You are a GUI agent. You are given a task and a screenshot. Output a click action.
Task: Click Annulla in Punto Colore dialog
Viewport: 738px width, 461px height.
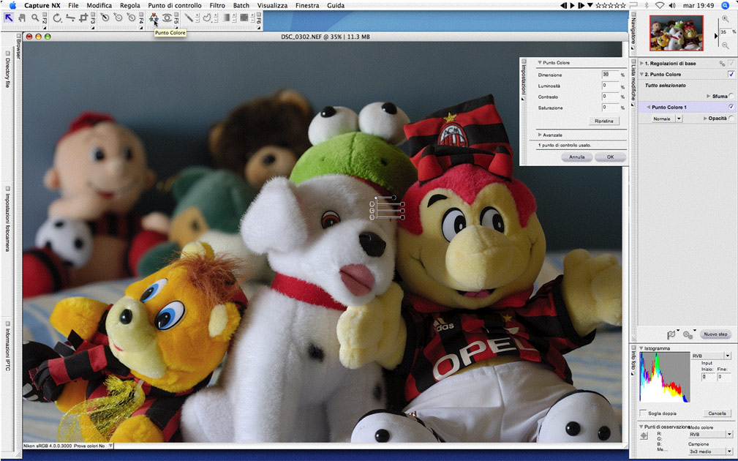[577, 157]
